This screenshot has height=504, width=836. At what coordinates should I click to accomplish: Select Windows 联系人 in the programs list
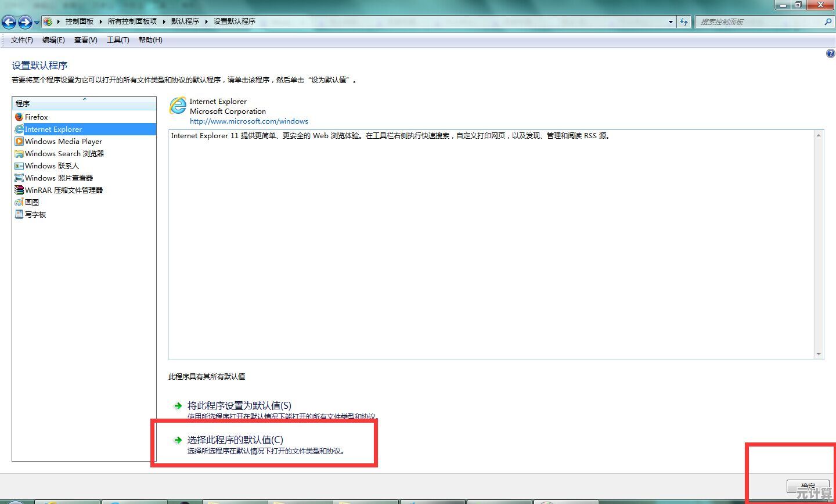[84, 165]
